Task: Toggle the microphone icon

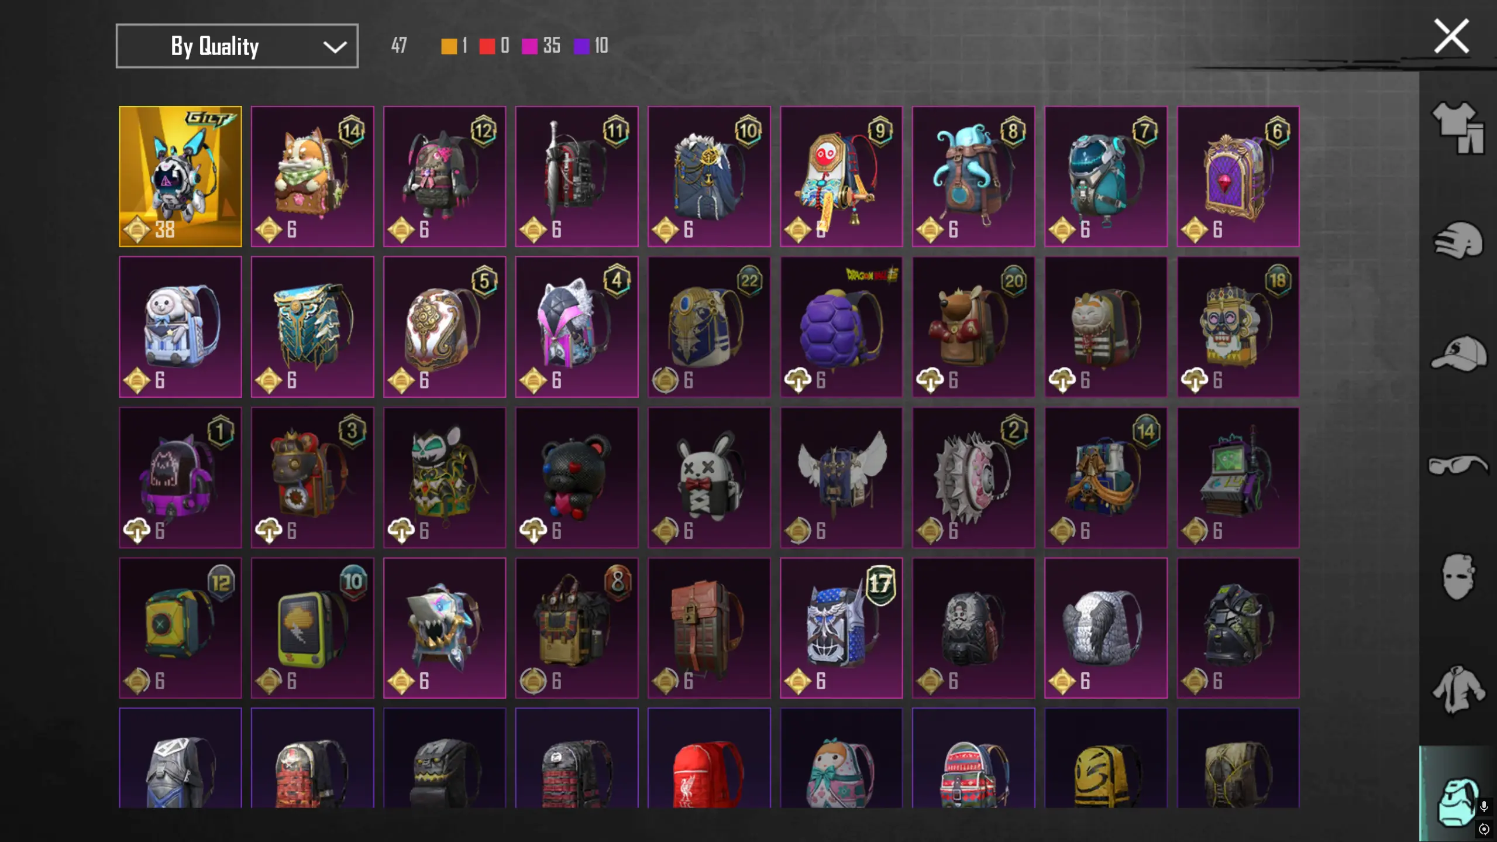Action: (x=1484, y=806)
